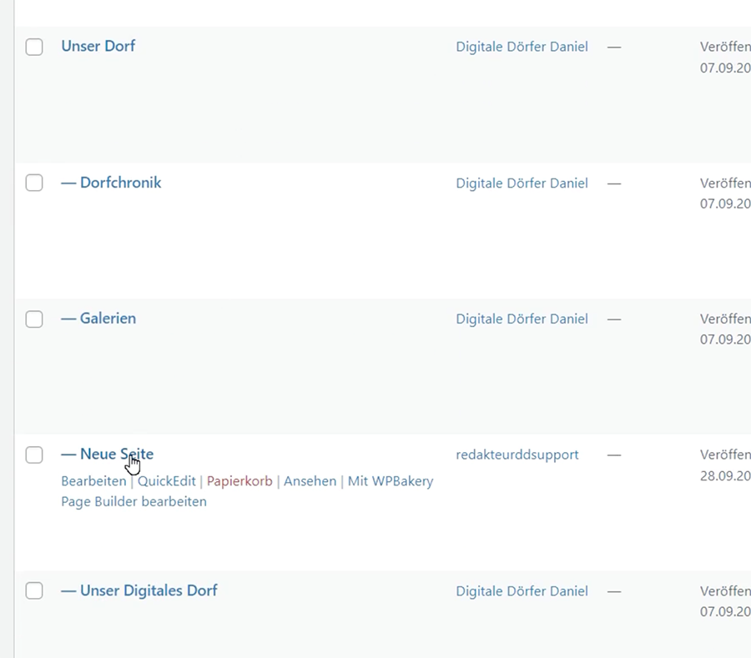Image resolution: width=751 pixels, height=658 pixels.
Task: Click Bearbeiten under Neue Seite
Action: coord(93,481)
